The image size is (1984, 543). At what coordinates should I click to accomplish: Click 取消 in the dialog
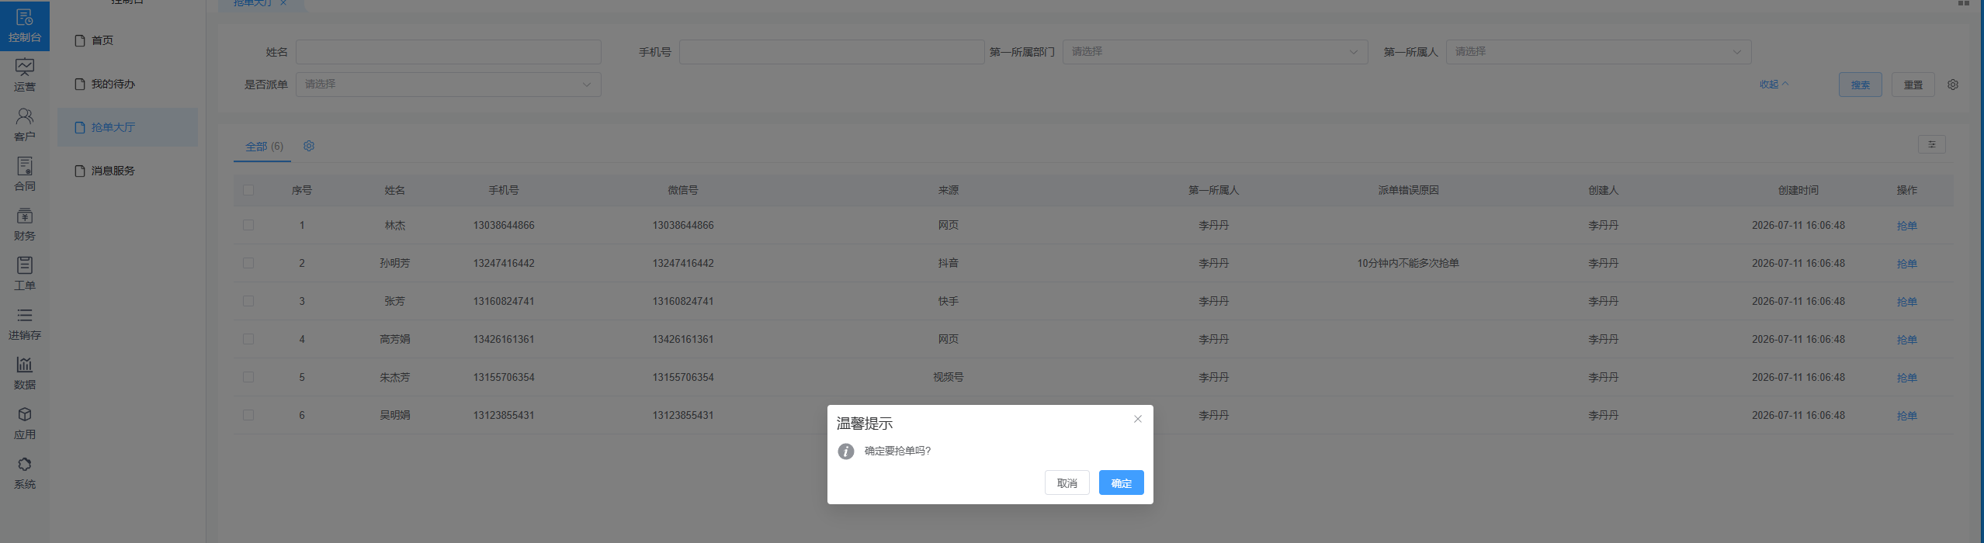click(x=1067, y=482)
